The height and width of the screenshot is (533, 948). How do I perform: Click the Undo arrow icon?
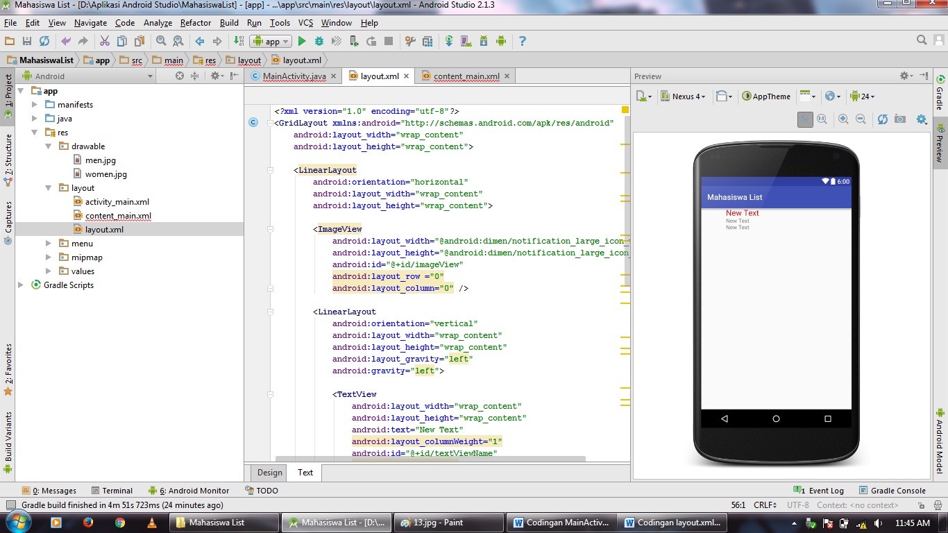pyautogui.click(x=66, y=42)
